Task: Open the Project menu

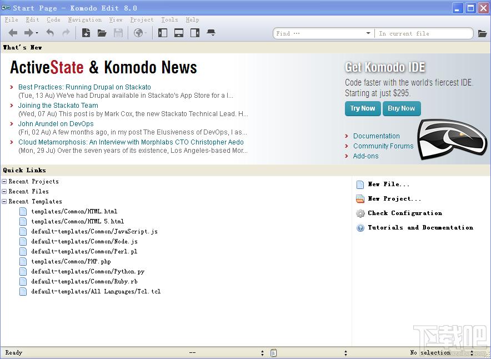Action: (x=142, y=20)
